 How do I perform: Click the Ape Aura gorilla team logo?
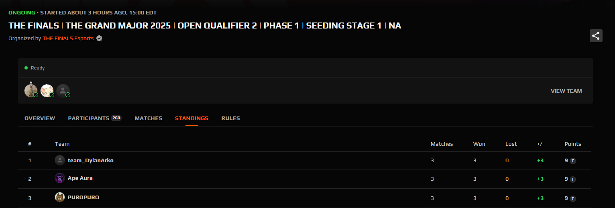(60, 178)
